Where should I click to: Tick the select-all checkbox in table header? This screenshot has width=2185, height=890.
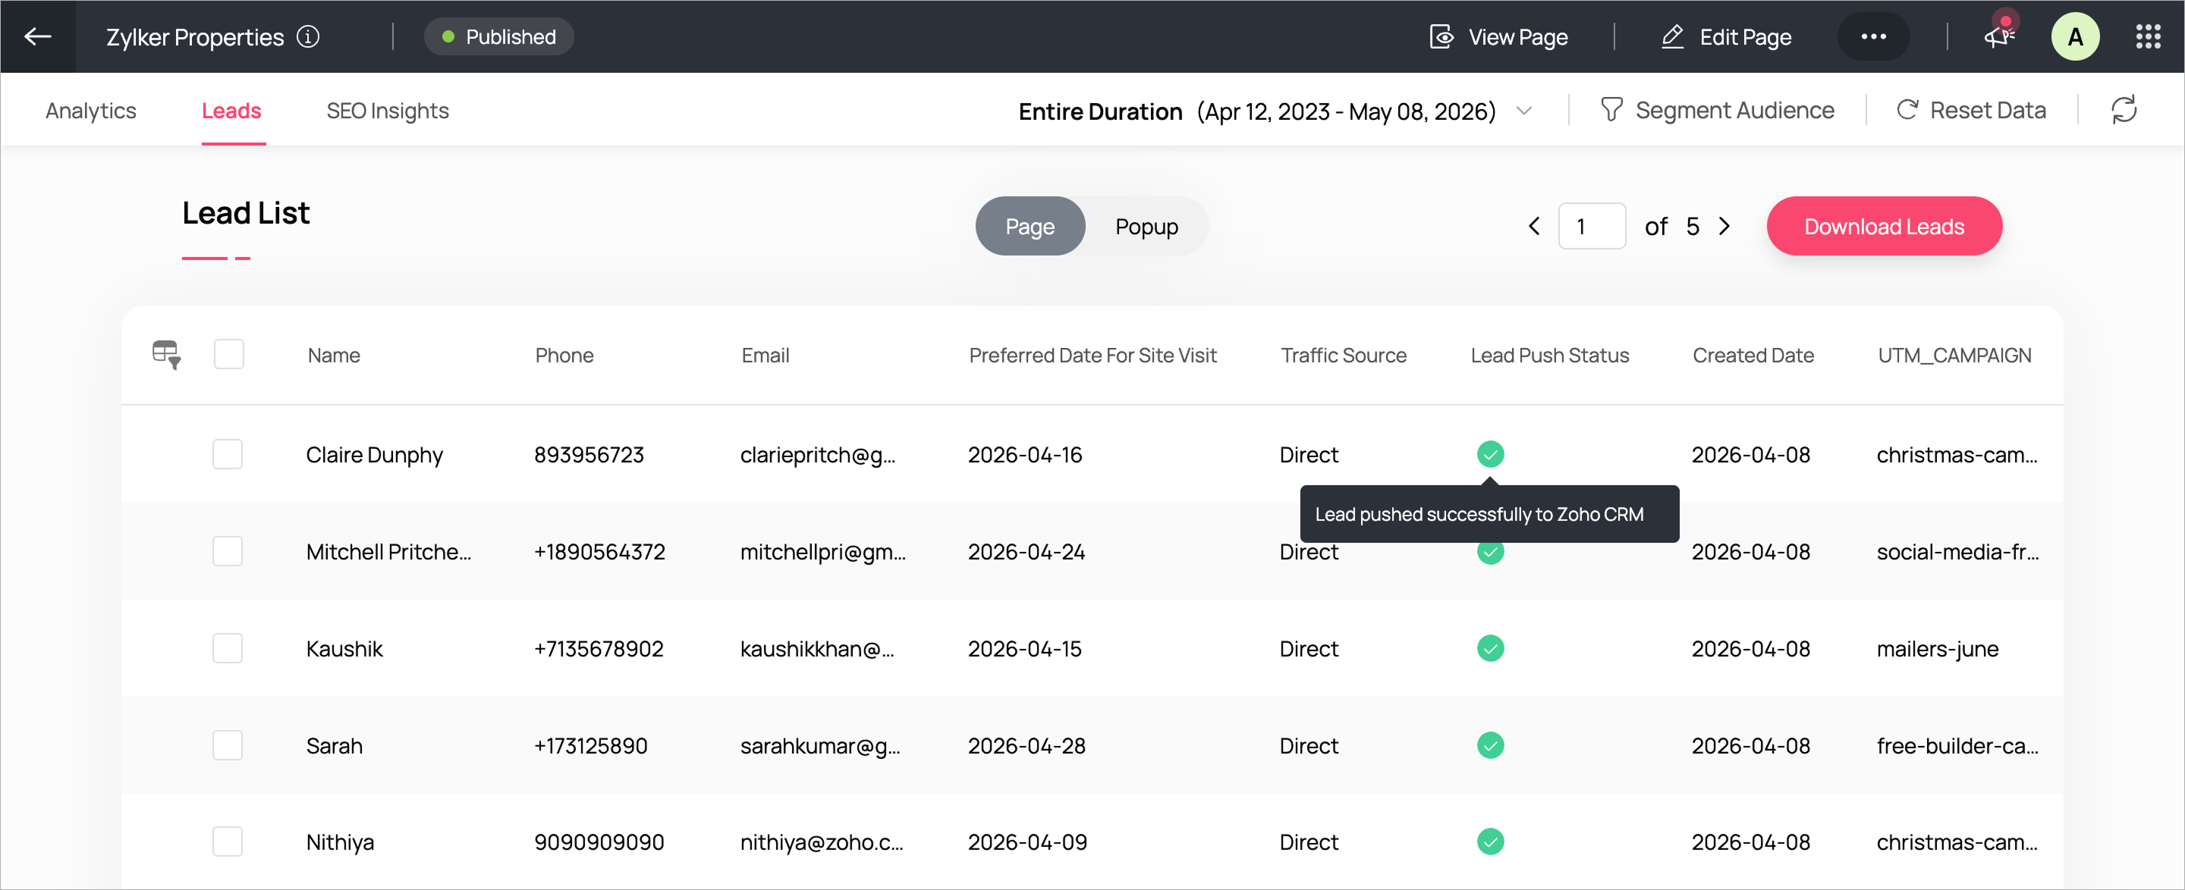coord(229,354)
